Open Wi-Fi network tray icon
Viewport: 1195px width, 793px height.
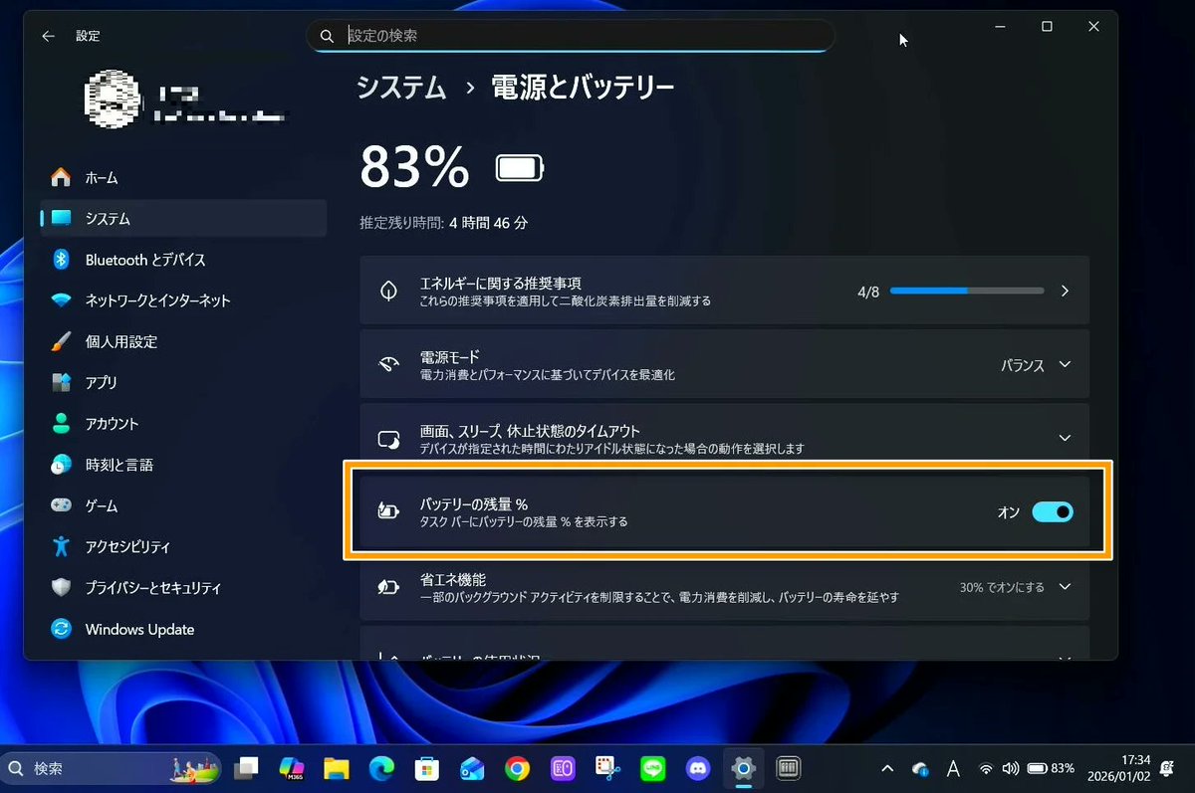point(986,768)
